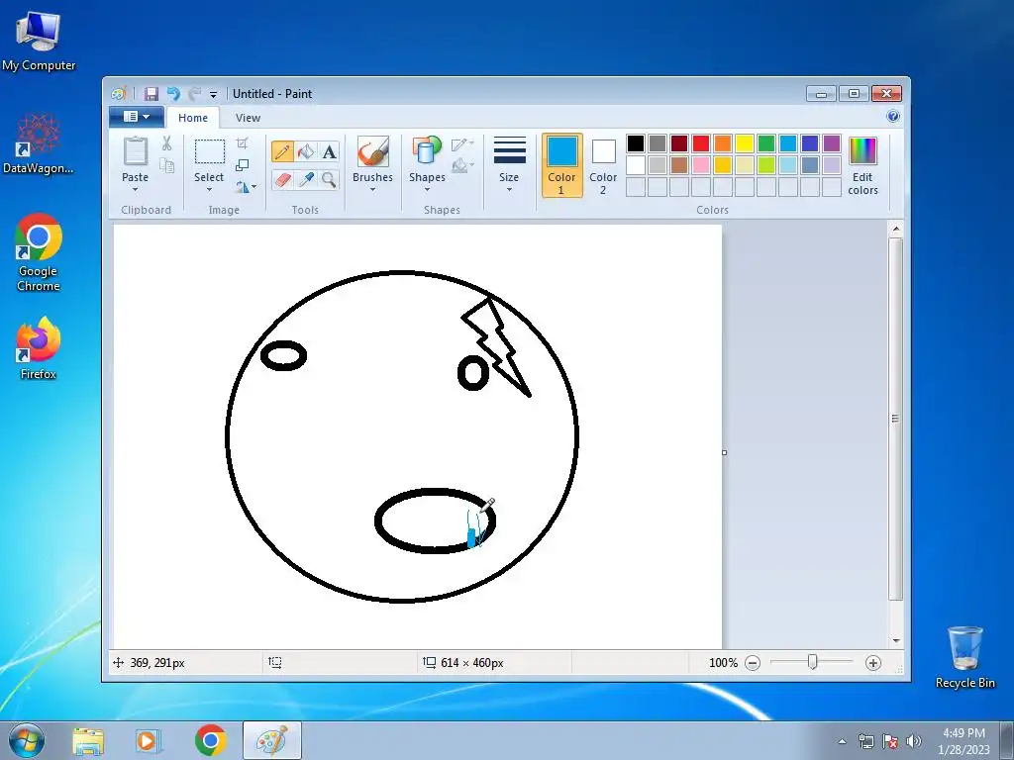Click the vertical scrollbar down arrow
The image size is (1014, 760).
coord(895,640)
